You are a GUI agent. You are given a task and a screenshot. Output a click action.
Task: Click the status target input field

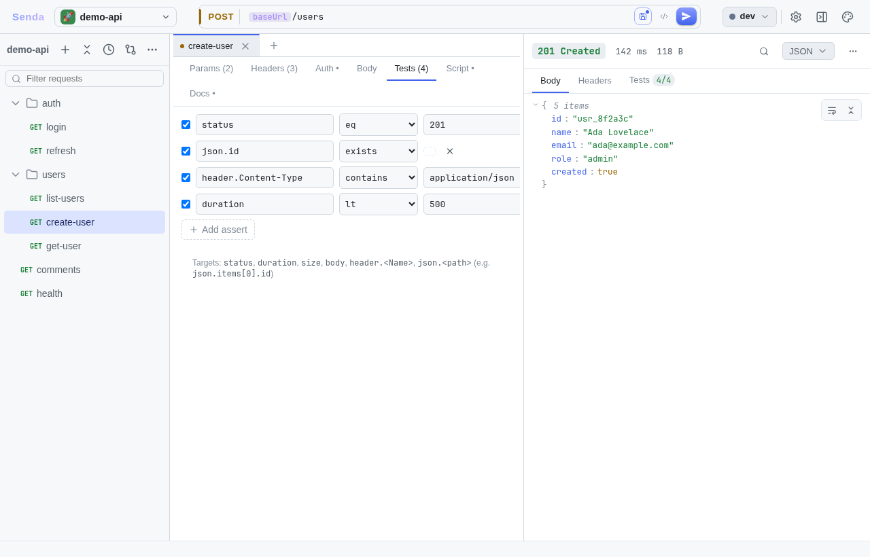coord(264,125)
